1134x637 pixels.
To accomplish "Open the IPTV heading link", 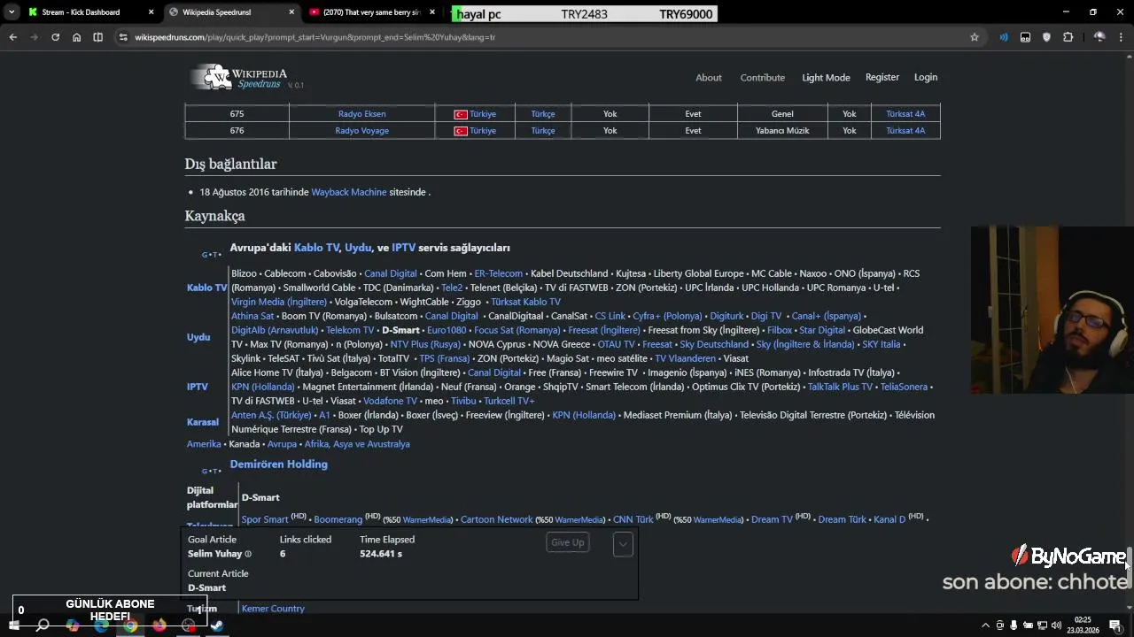I will (403, 248).
